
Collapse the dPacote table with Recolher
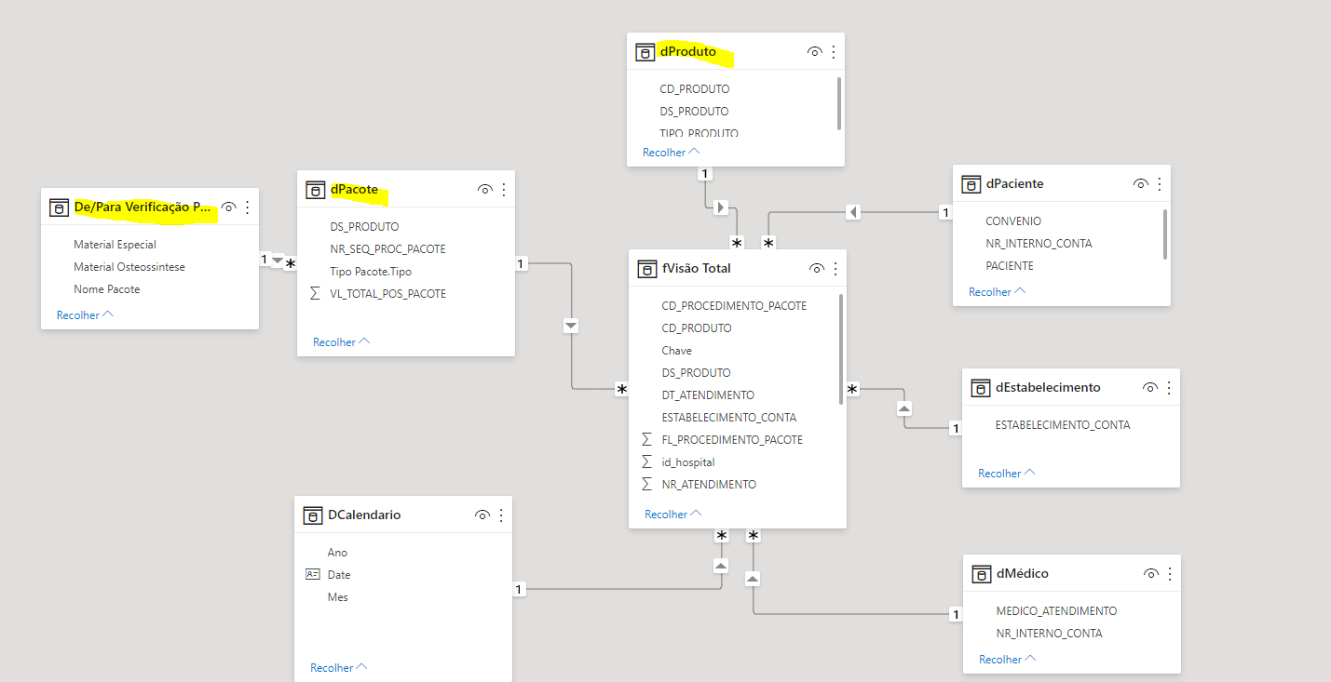[341, 342]
